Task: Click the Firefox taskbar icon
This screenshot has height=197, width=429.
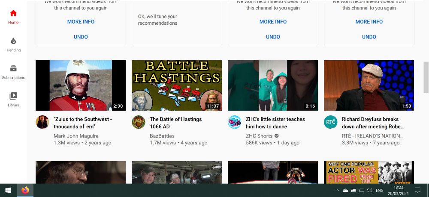Action: [x=25, y=190]
